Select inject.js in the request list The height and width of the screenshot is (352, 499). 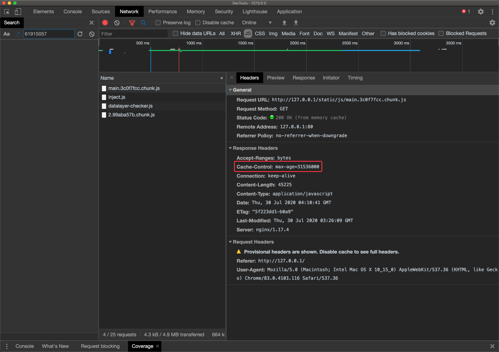click(x=117, y=97)
